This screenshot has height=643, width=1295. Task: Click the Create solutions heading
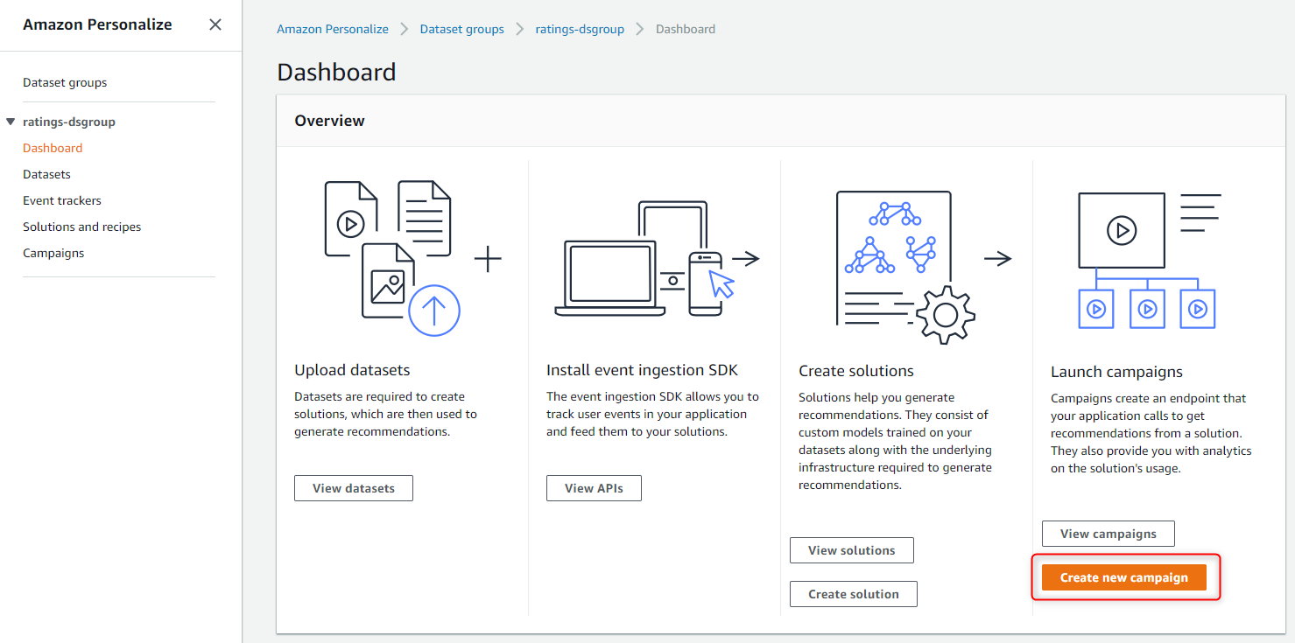pyautogui.click(x=856, y=371)
